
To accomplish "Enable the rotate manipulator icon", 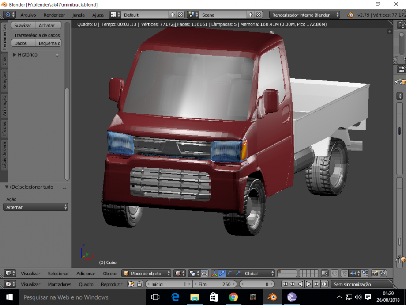I will pos(229,273).
